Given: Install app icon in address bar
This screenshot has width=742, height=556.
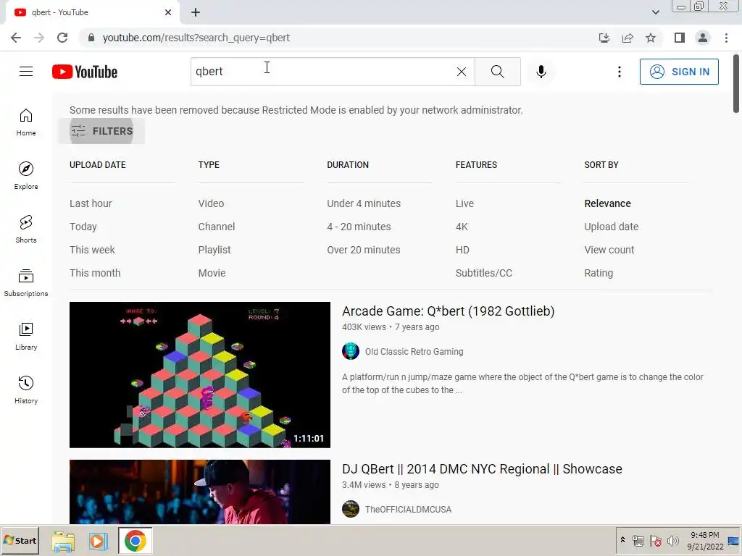Looking at the screenshot, I should tap(604, 38).
